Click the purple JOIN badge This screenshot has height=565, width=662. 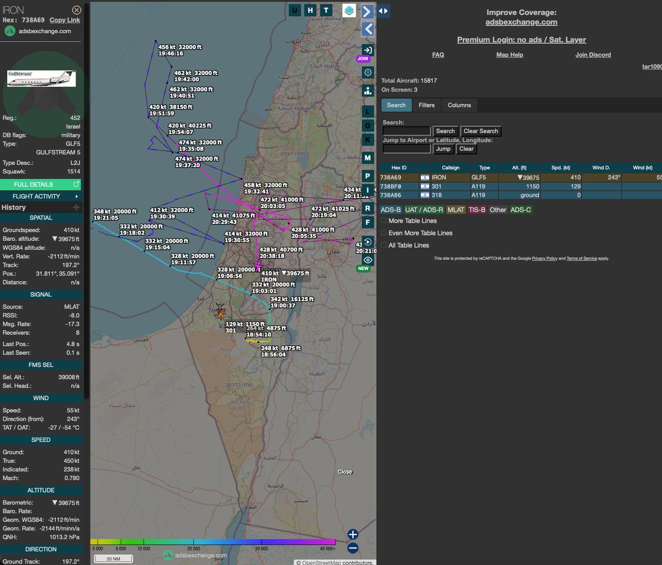(x=363, y=58)
